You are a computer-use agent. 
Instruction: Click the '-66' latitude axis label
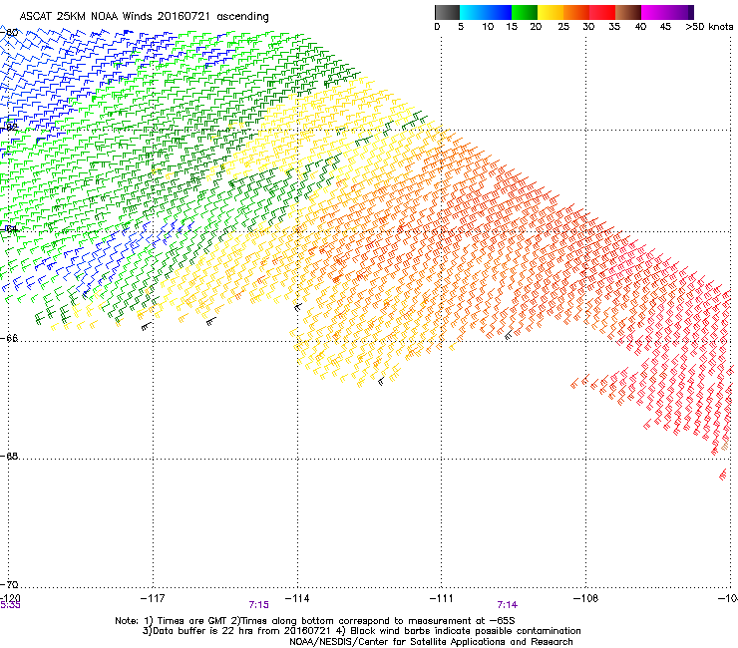click(9, 338)
